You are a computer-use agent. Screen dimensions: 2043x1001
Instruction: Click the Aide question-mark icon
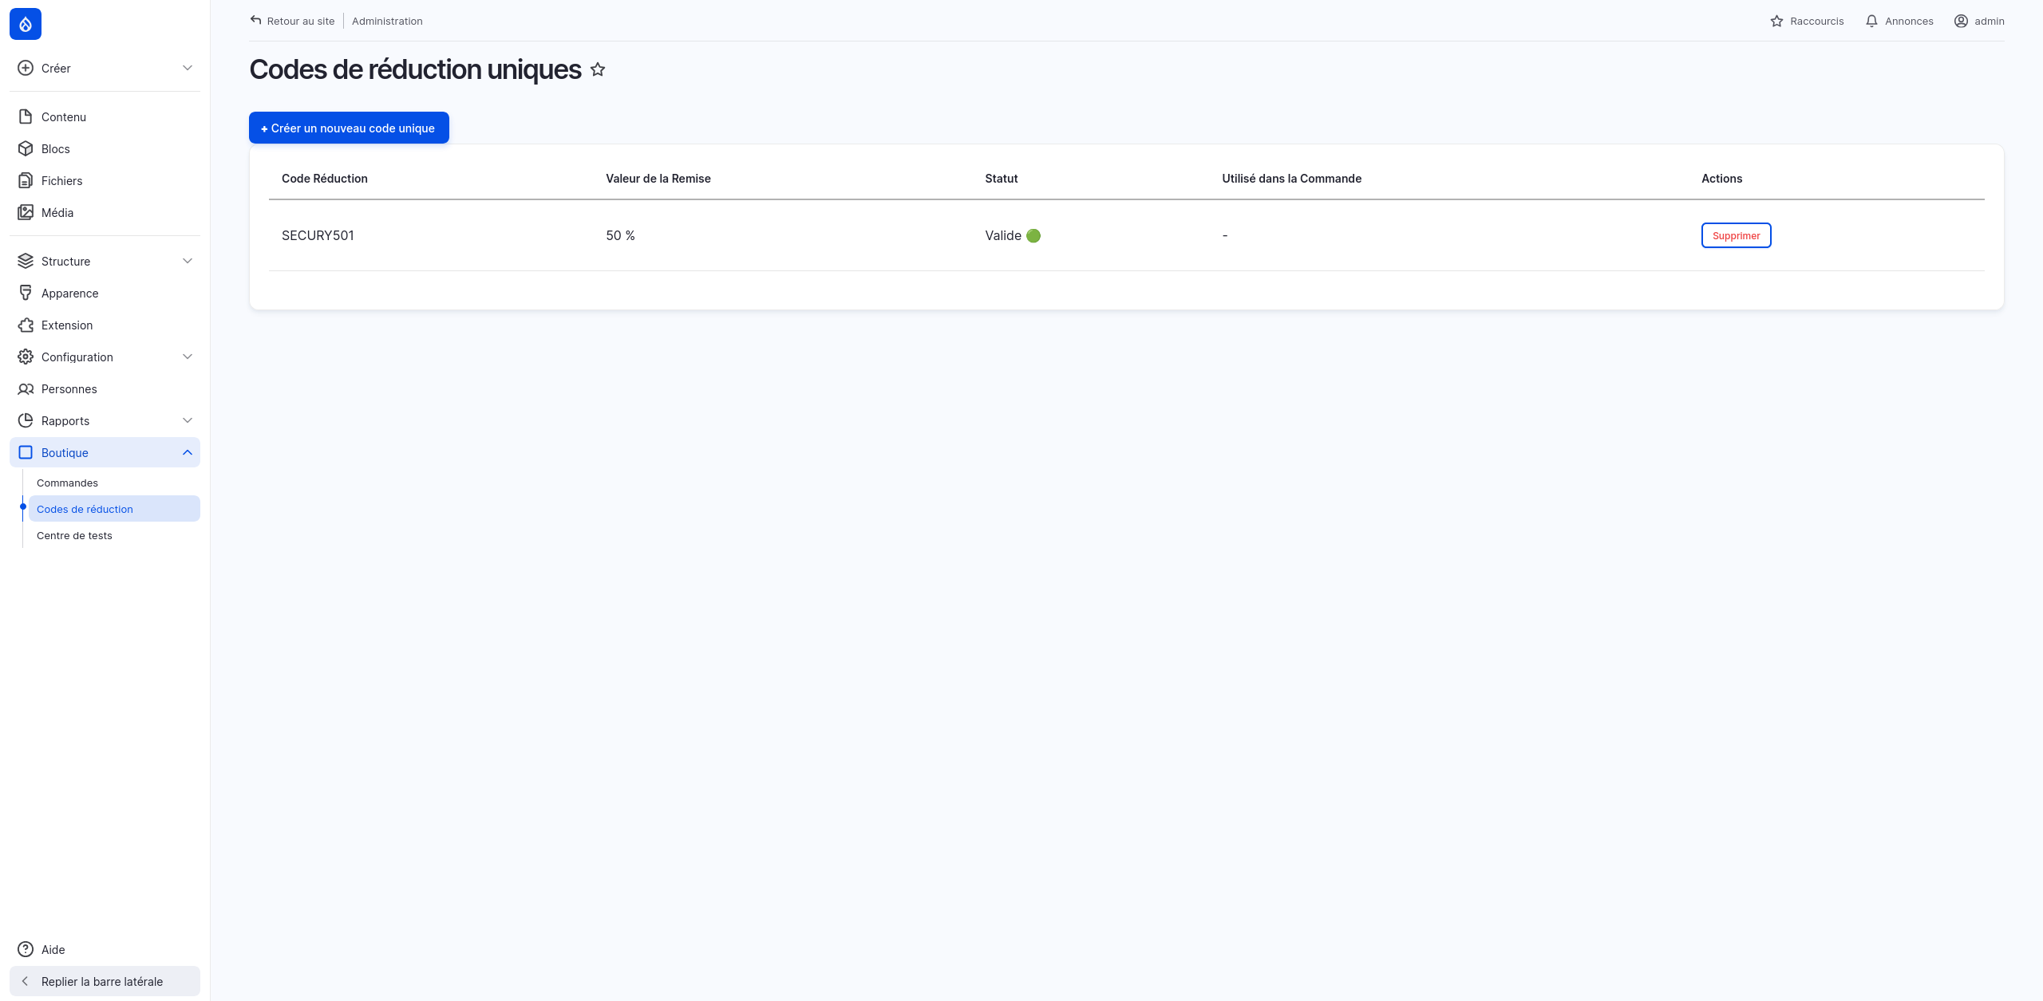coord(26,949)
